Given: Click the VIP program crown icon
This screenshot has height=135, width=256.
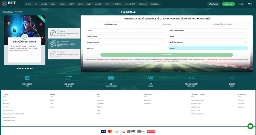Looking at the screenshot, I should (151, 78).
